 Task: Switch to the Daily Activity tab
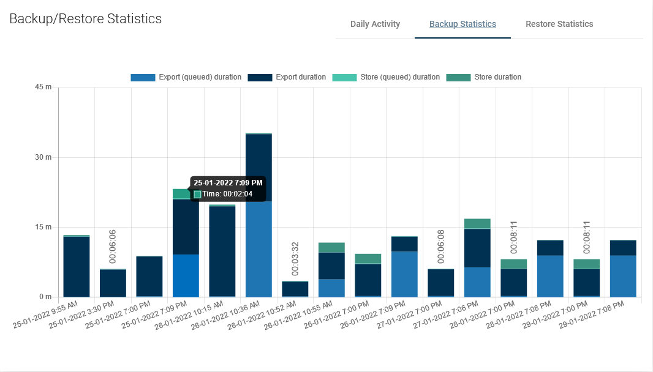point(375,24)
